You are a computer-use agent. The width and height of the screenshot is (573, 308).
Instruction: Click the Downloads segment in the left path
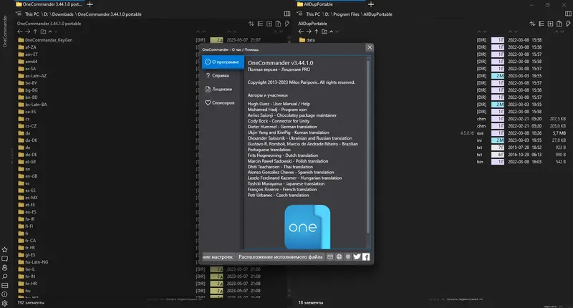(63, 14)
